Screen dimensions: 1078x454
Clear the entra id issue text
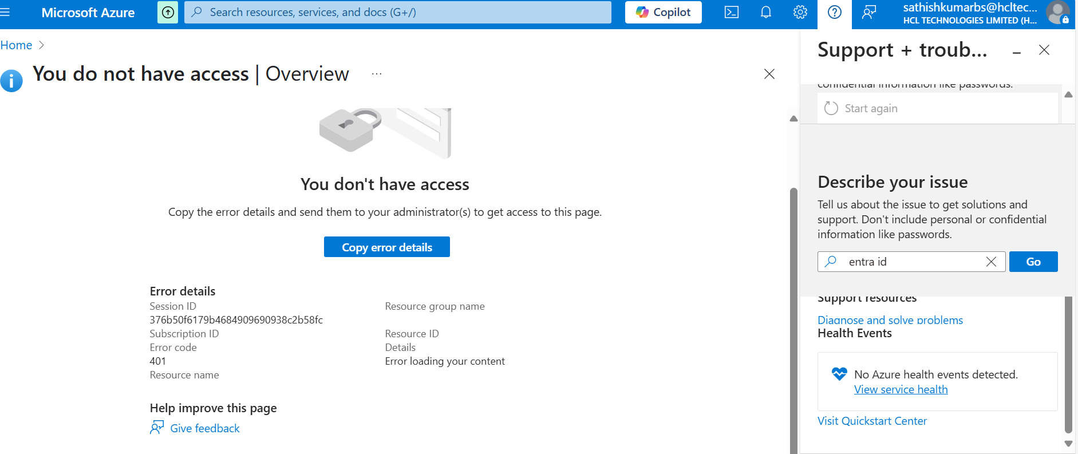point(992,262)
